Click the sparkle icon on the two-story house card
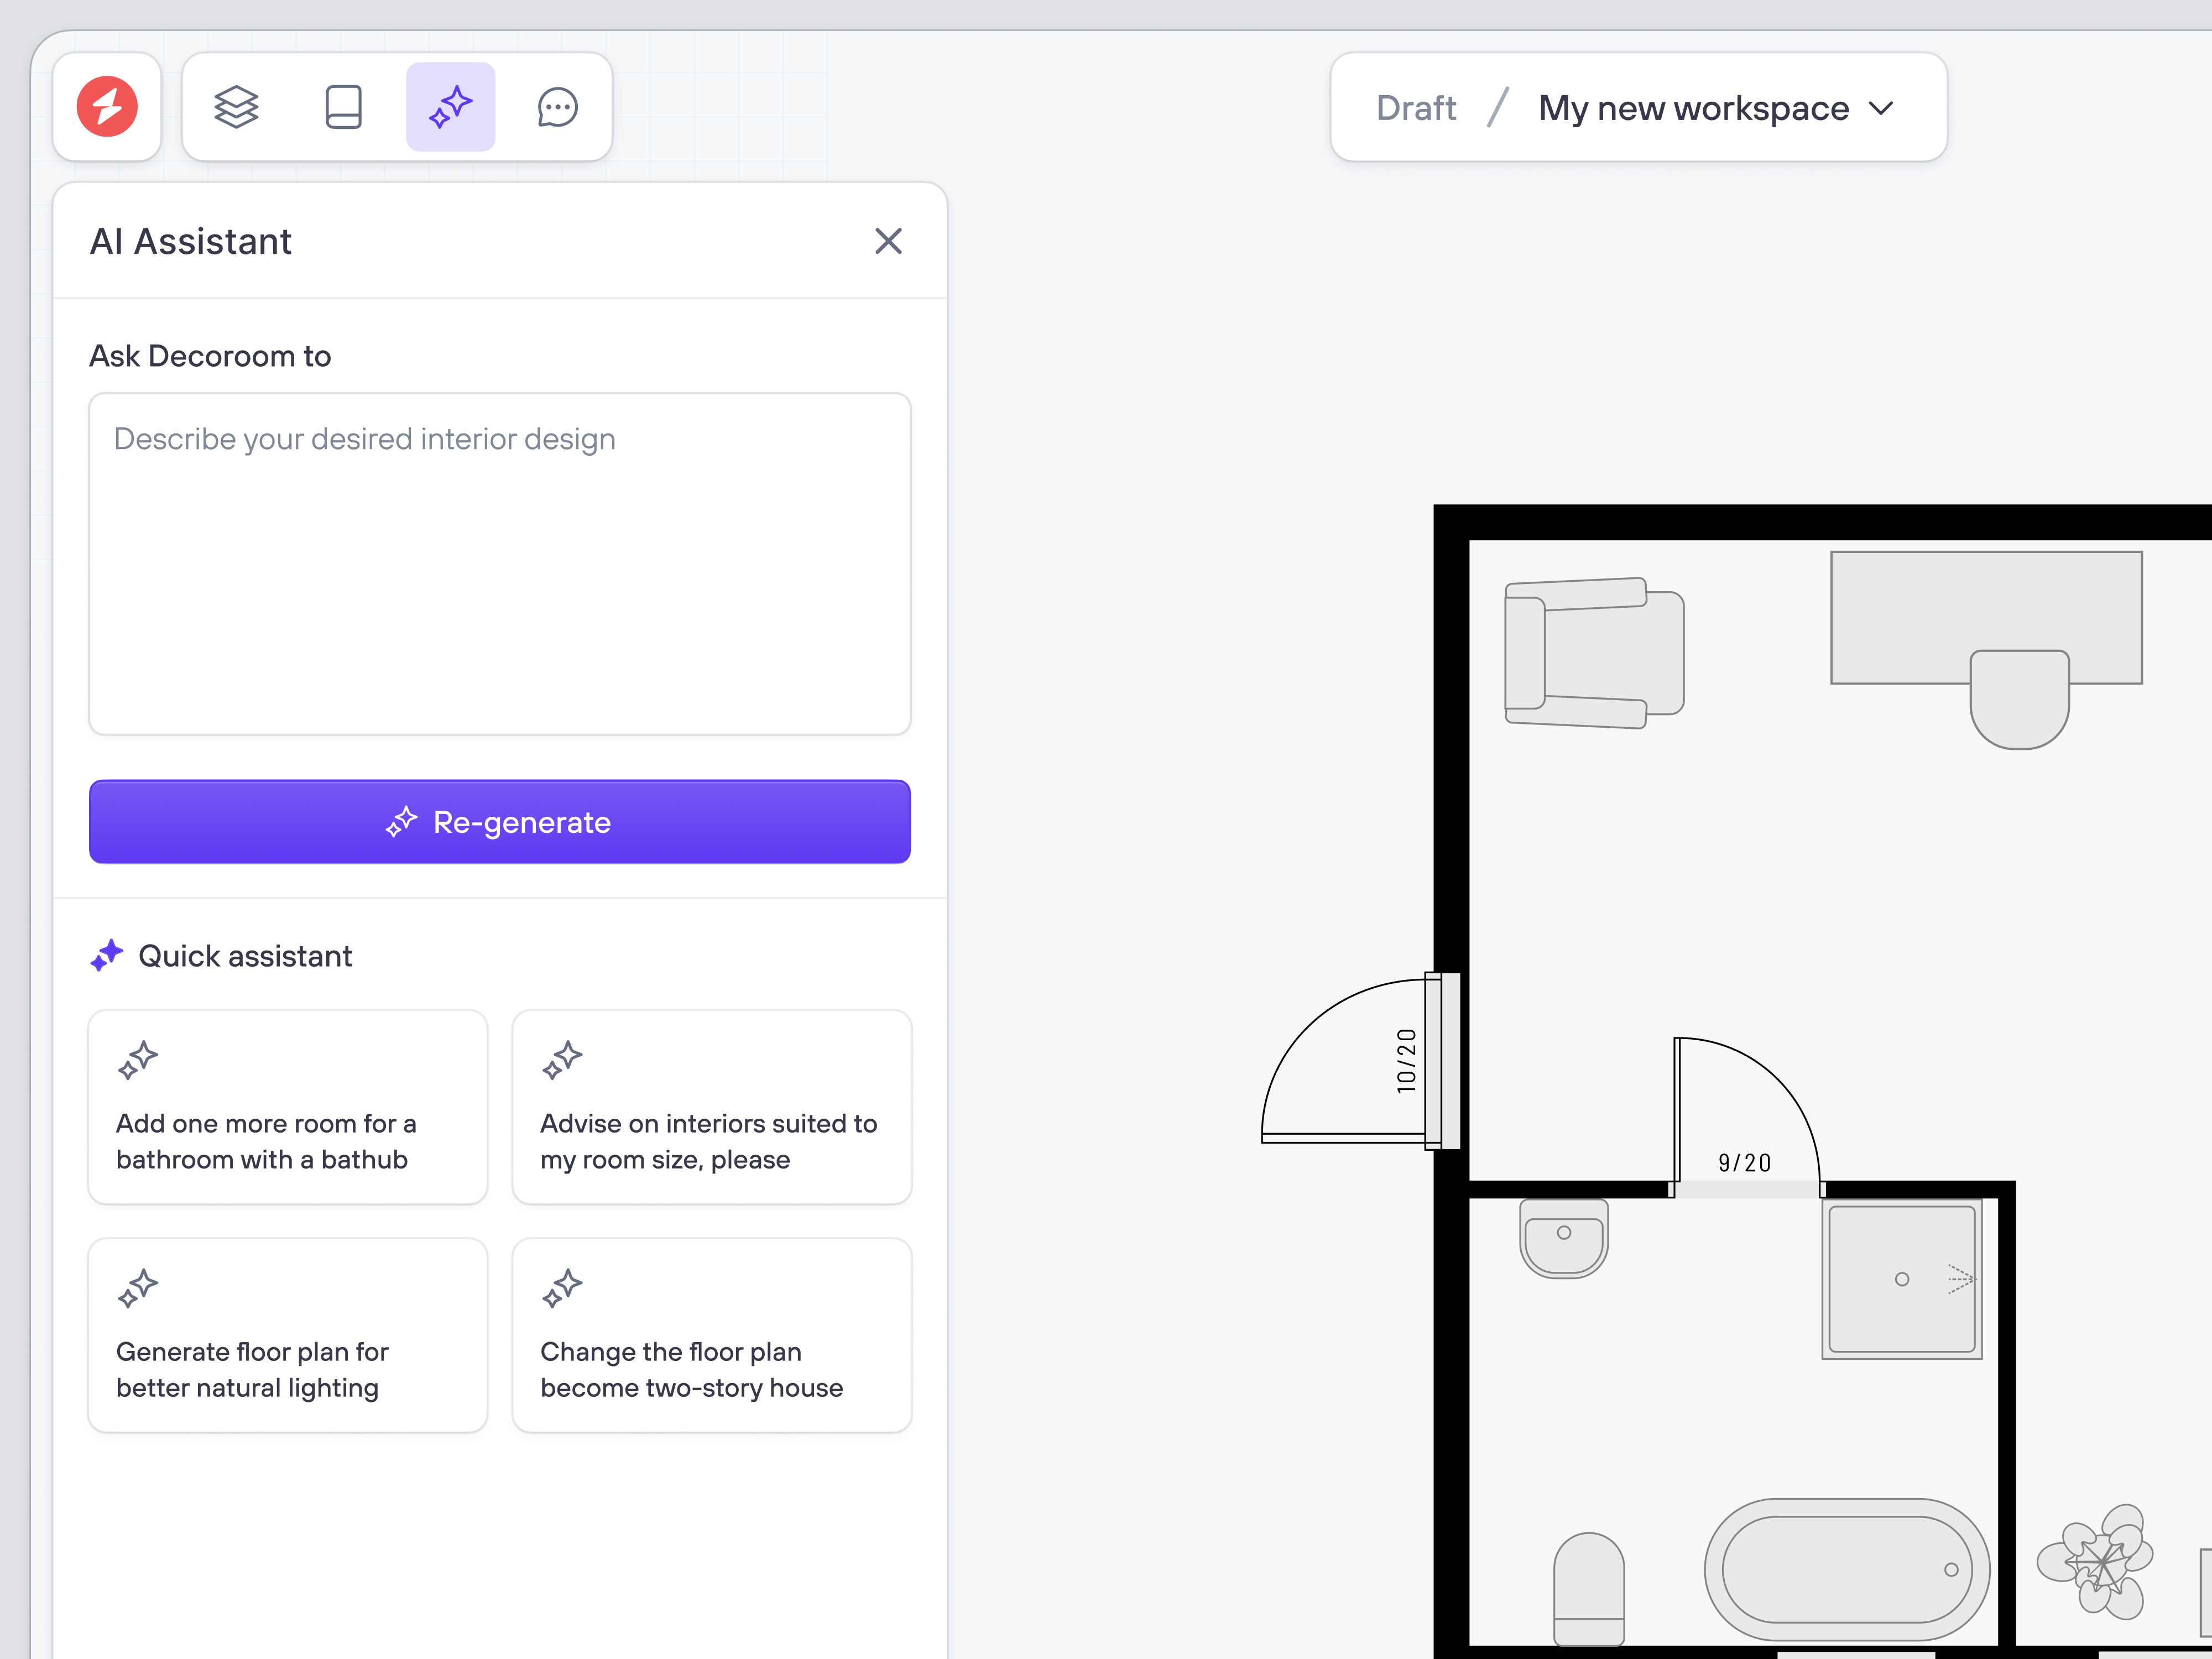This screenshot has height=1659, width=2212. [562, 1288]
